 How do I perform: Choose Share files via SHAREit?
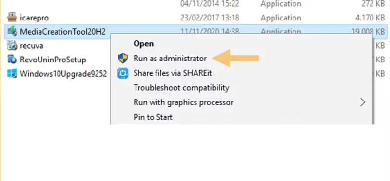pyautogui.click(x=173, y=73)
